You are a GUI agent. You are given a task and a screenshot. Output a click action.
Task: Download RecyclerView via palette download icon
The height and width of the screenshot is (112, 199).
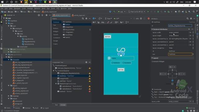pos(90,30)
